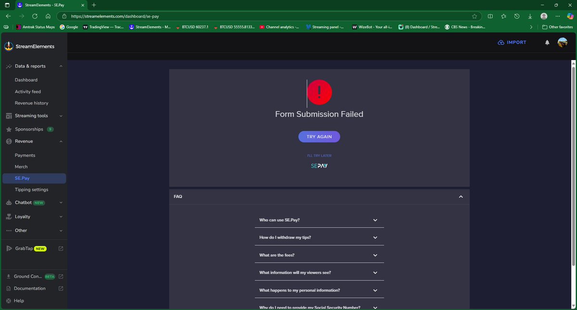This screenshot has height=310, width=577.
Task: Click the browser home icon
Action: pos(48,16)
